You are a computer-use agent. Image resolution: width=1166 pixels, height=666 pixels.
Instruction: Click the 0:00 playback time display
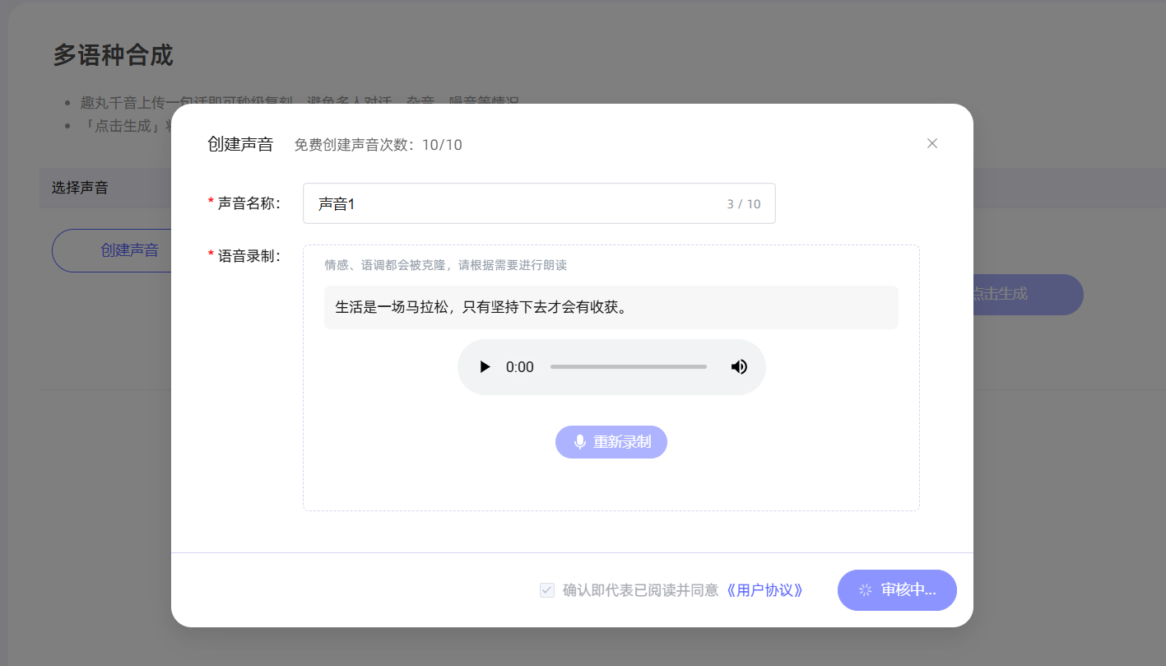[519, 366]
